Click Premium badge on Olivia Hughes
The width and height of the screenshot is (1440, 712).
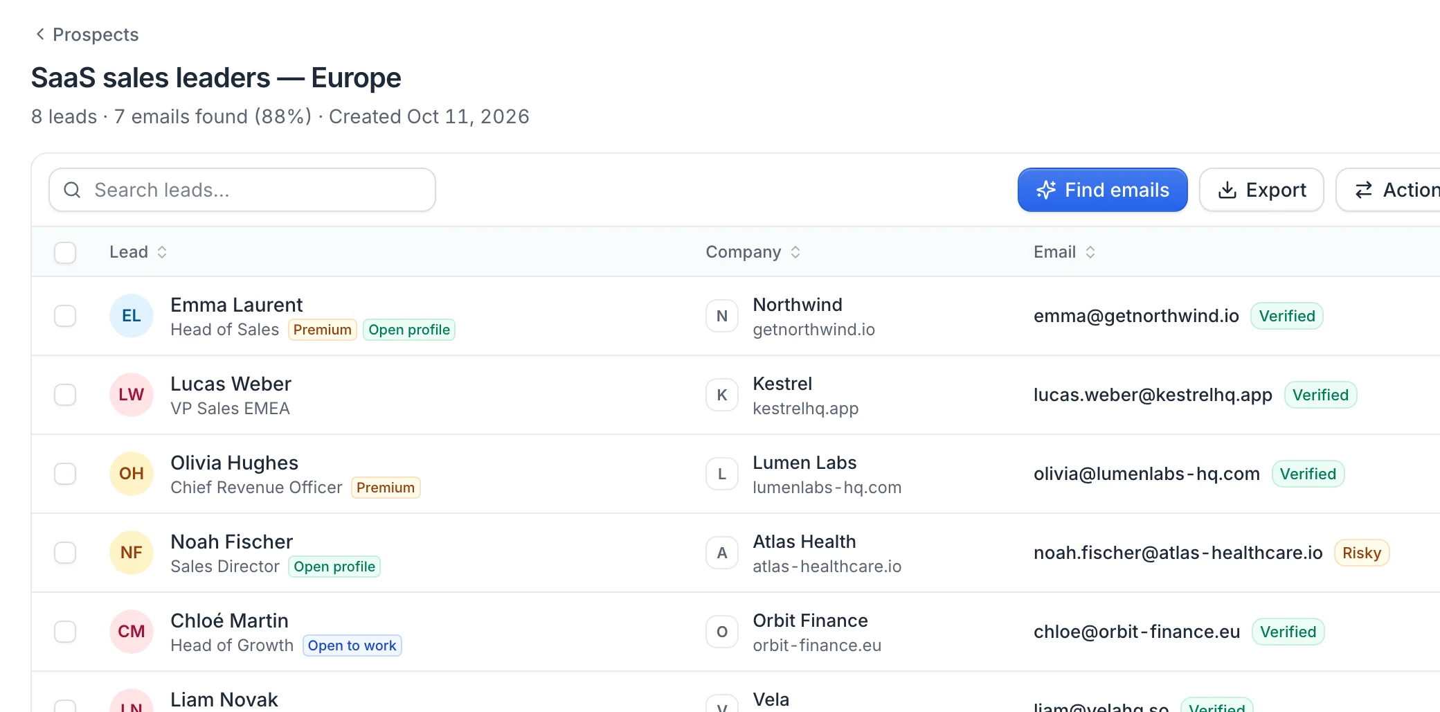386,488
